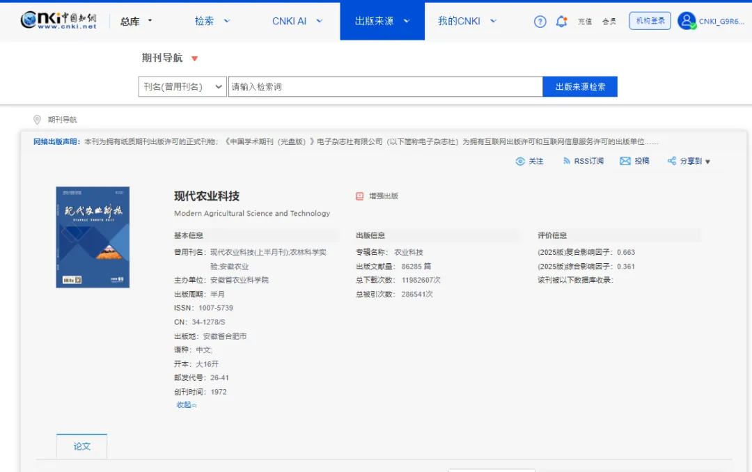752x472 pixels.
Task: Switch to the 论文 tab
Action: tap(82, 446)
